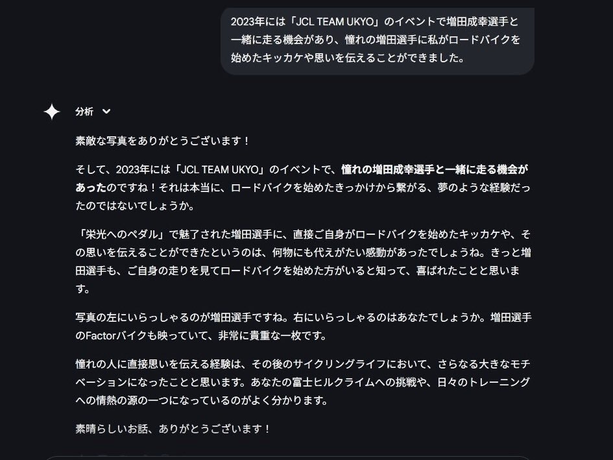
Task: Focus the prompt input box at bottom
Action: click(287, 457)
